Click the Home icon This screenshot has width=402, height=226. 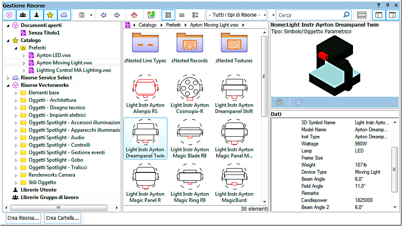134,15
